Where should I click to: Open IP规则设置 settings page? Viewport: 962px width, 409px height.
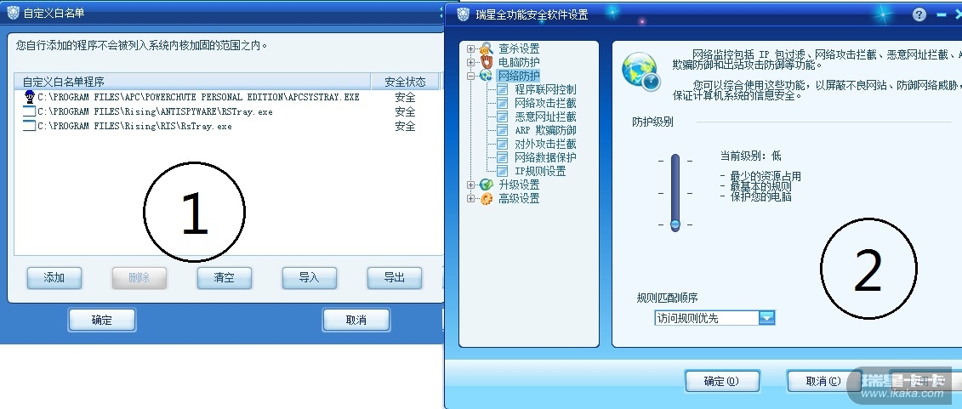point(540,171)
